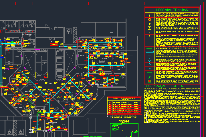
Task: Select the cyan funnel symbol in legend
Action: [x=149, y=55]
